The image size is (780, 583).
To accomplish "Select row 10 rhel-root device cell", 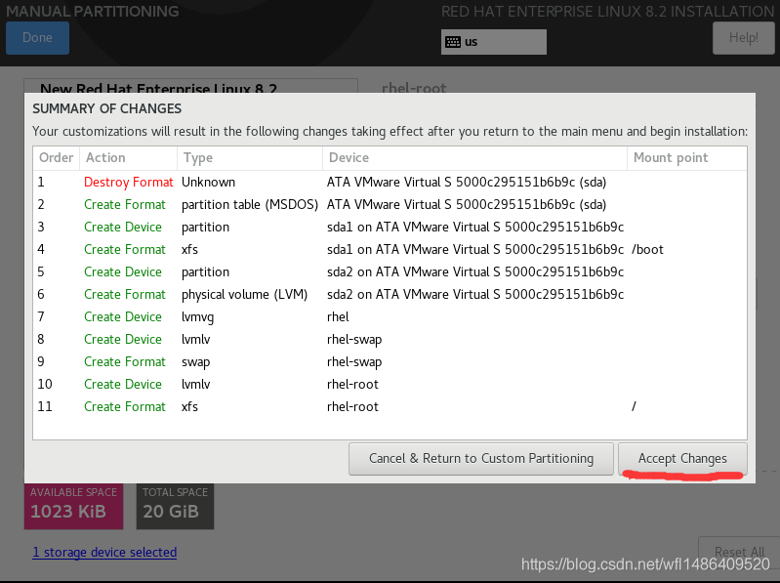I will click(x=352, y=384).
